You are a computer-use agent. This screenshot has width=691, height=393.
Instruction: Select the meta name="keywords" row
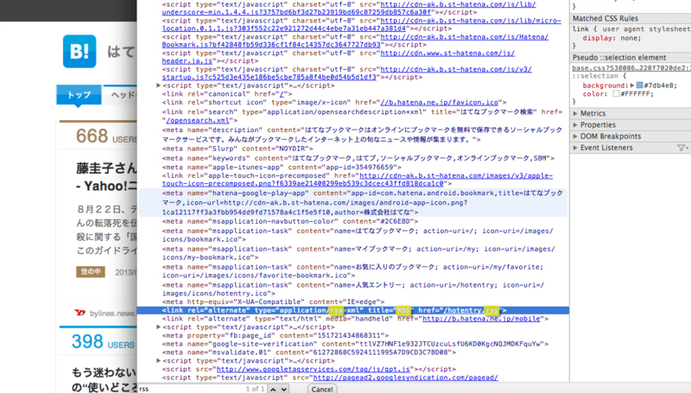[x=358, y=158]
